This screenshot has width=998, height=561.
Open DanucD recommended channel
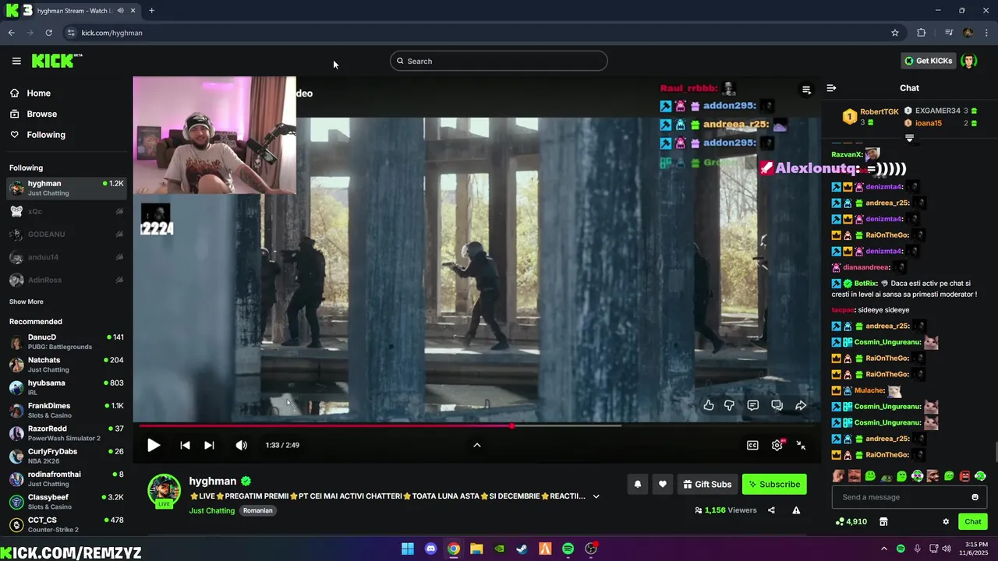tap(66, 341)
